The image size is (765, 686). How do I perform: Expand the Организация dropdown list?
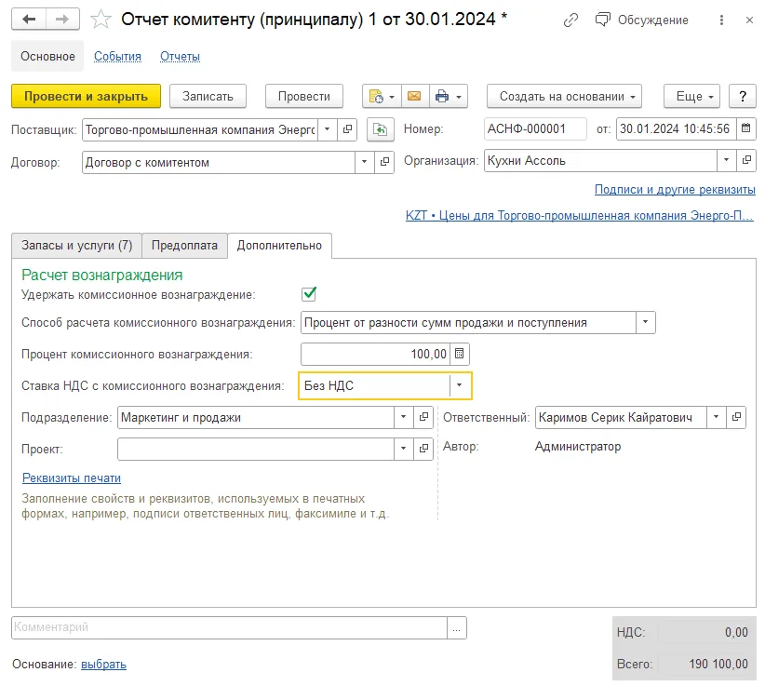click(x=727, y=160)
